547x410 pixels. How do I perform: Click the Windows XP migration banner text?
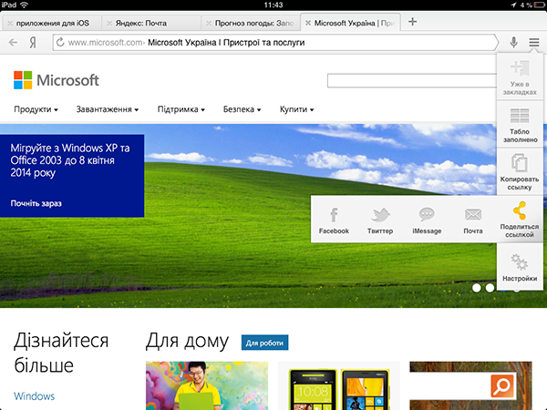[70, 160]
